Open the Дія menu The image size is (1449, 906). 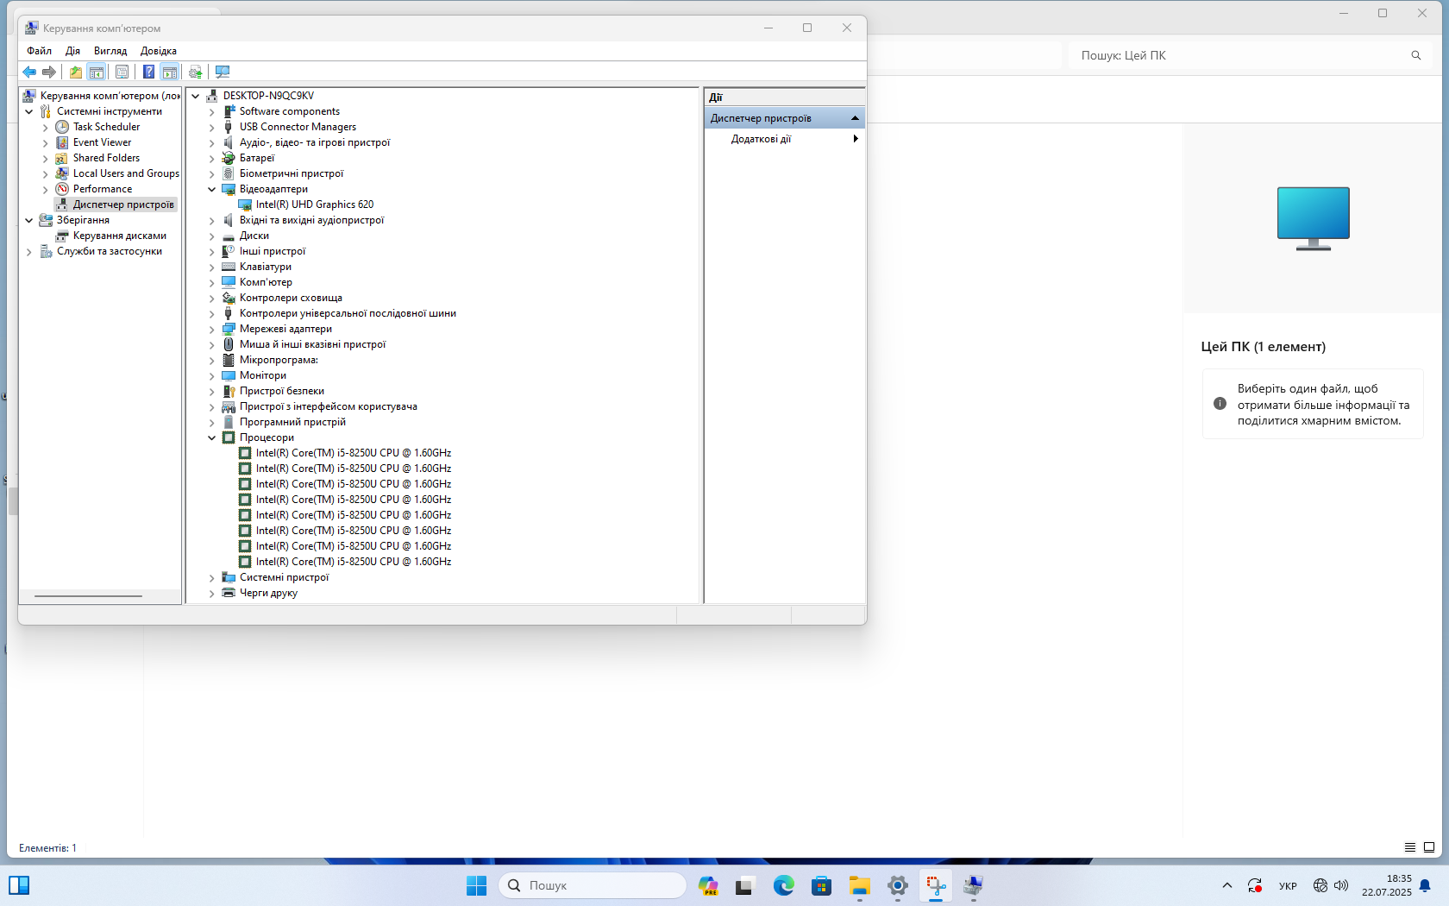point(72,51)
